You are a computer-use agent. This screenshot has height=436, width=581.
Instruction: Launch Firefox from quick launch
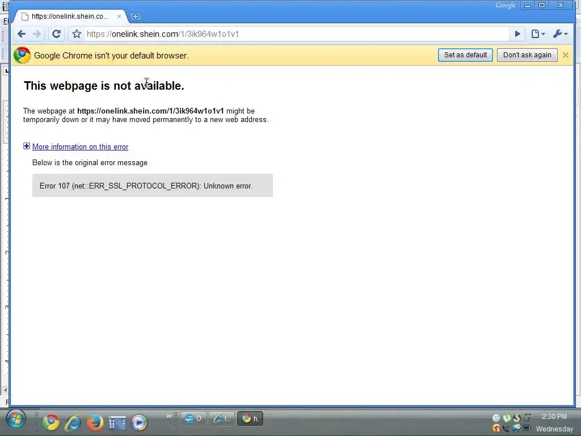pyautogui.click(x=95, y=422)
